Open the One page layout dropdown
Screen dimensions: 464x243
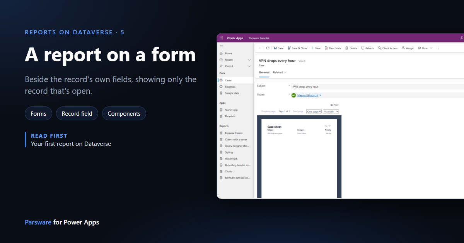314,111
